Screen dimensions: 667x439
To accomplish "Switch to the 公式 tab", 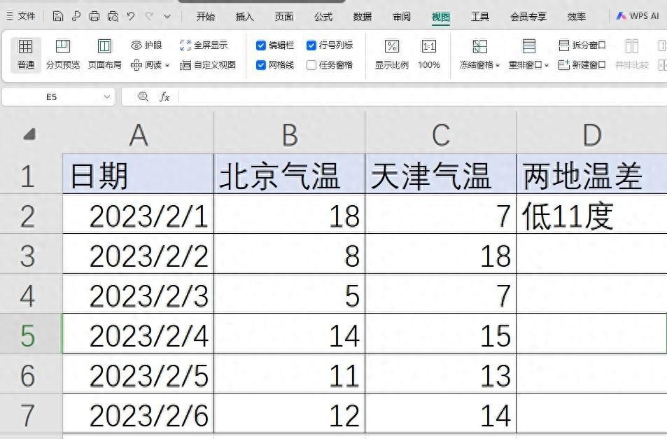I will pos(323,17).
